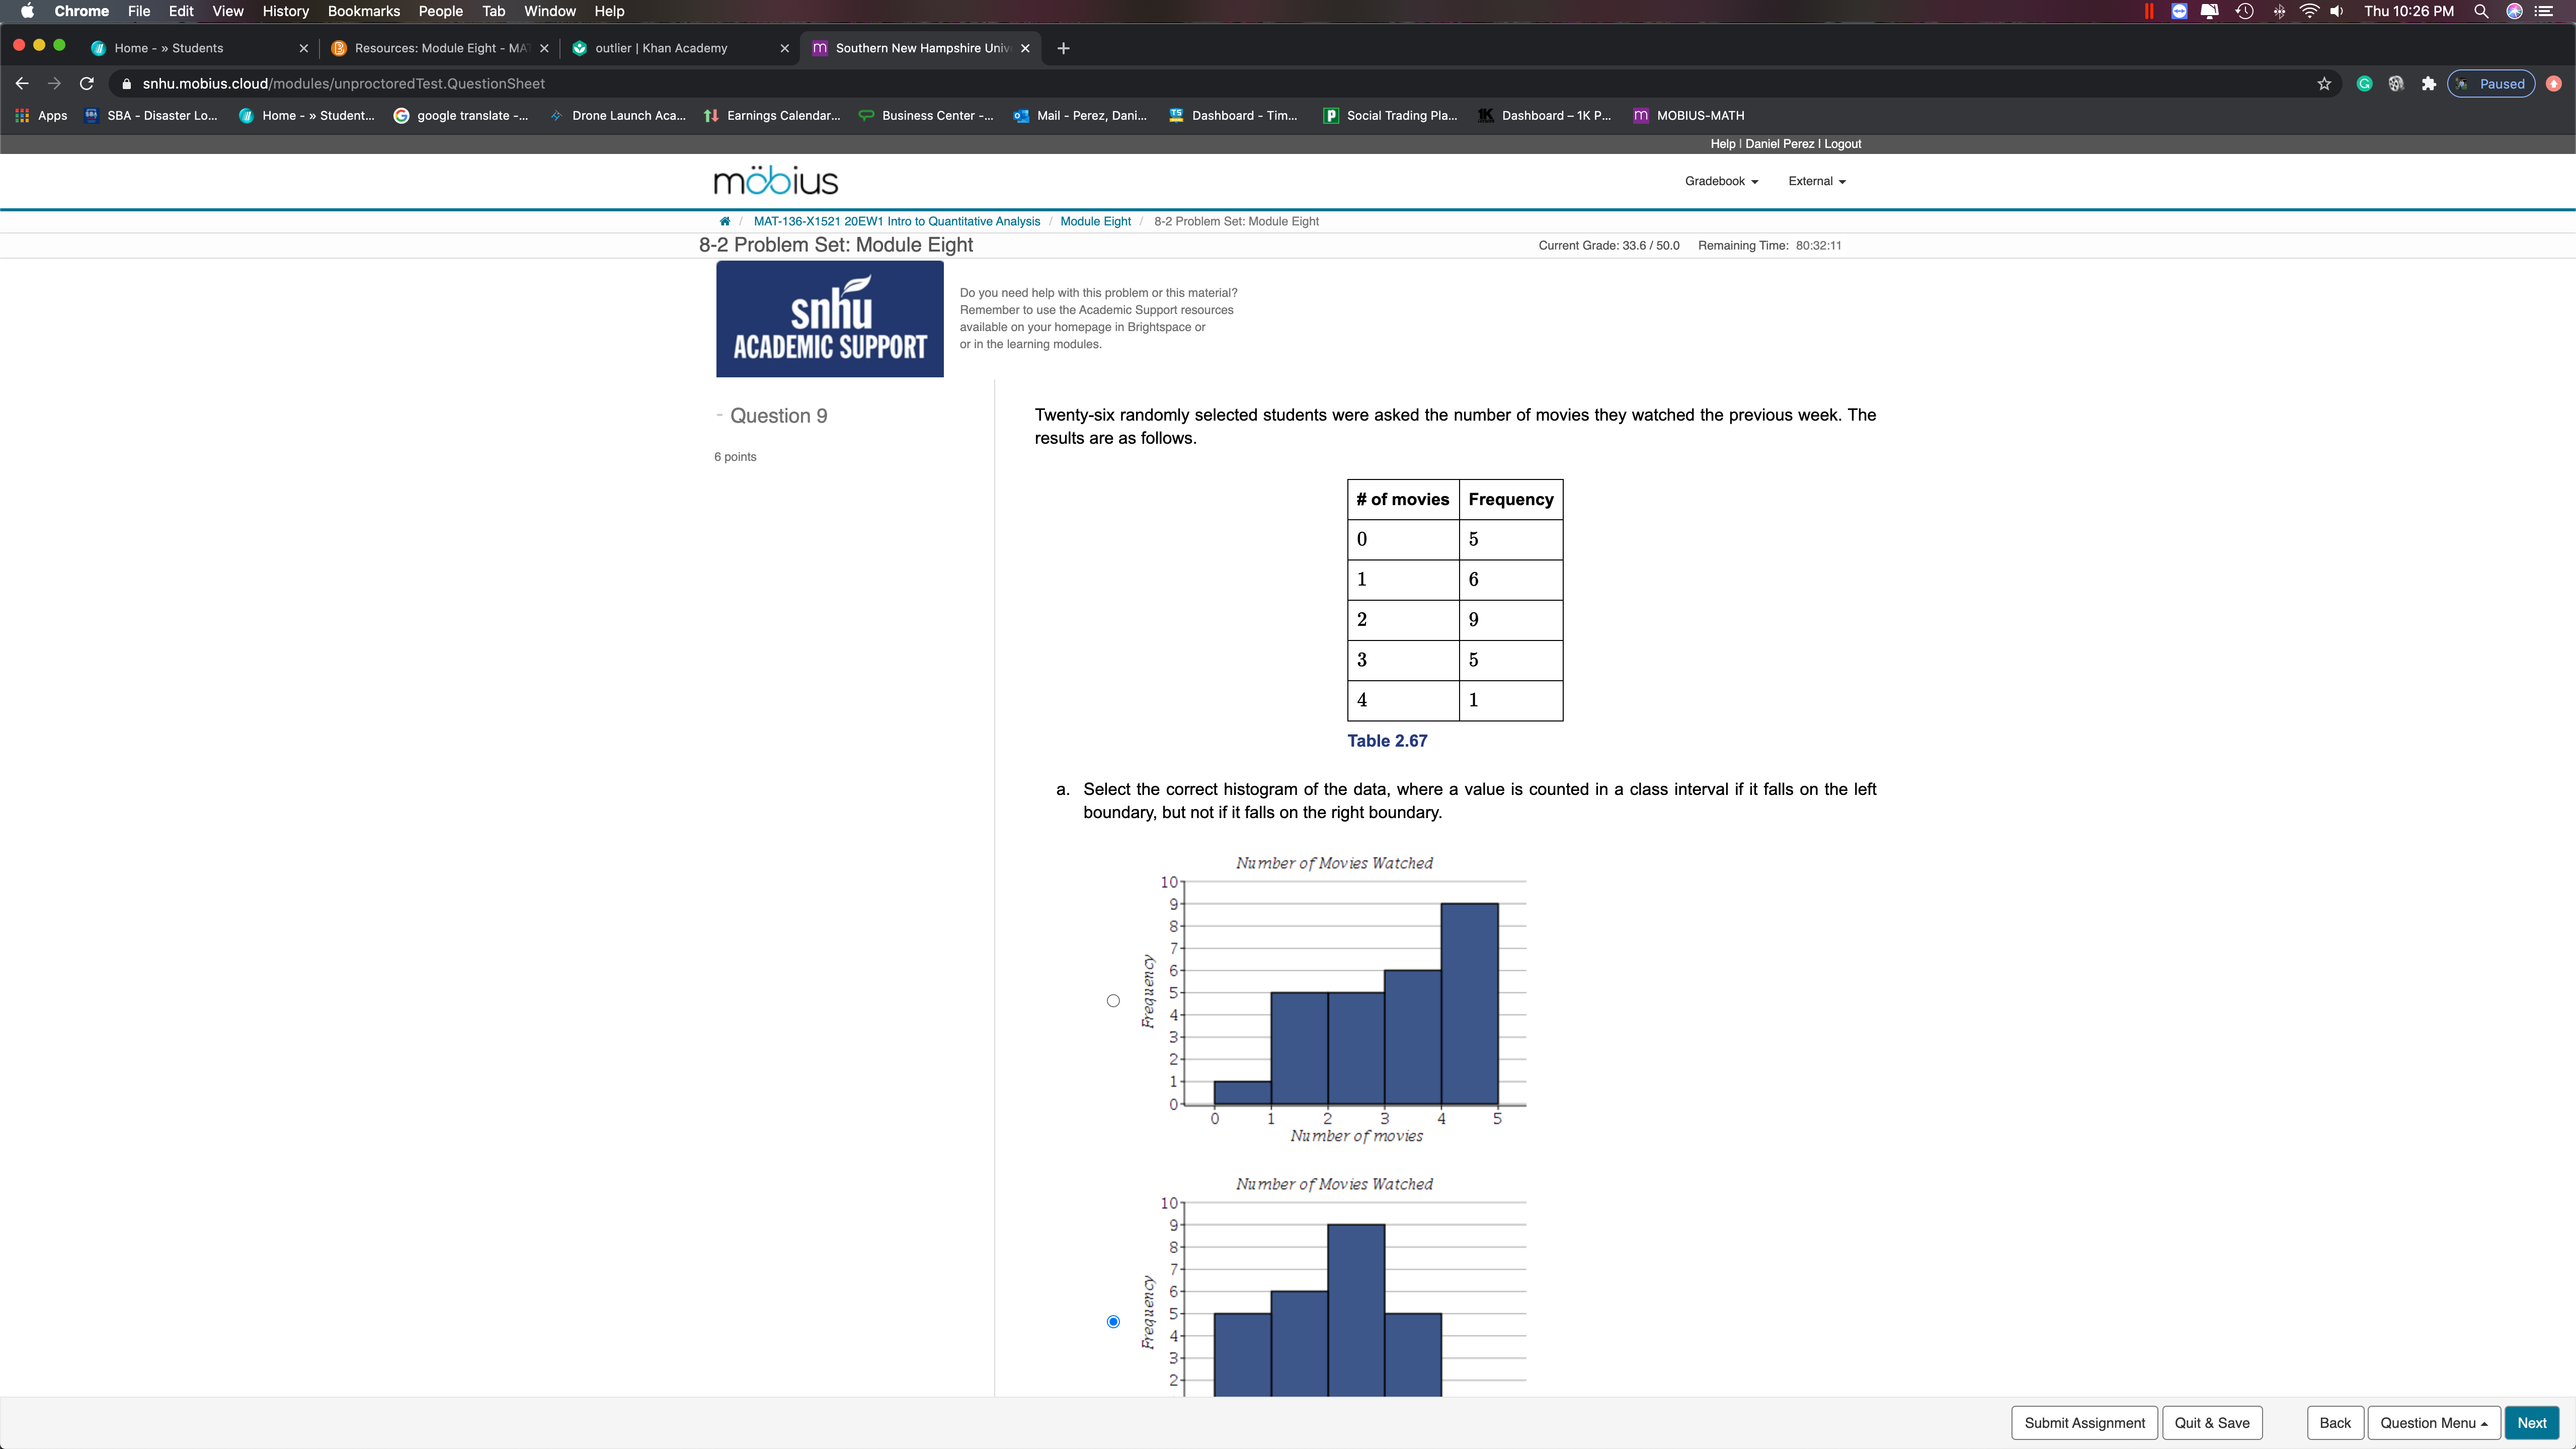This screenshot has height=1449, width=2576.
Task: Select the second histogram radio button
Action: (x=1113, y=1320)
